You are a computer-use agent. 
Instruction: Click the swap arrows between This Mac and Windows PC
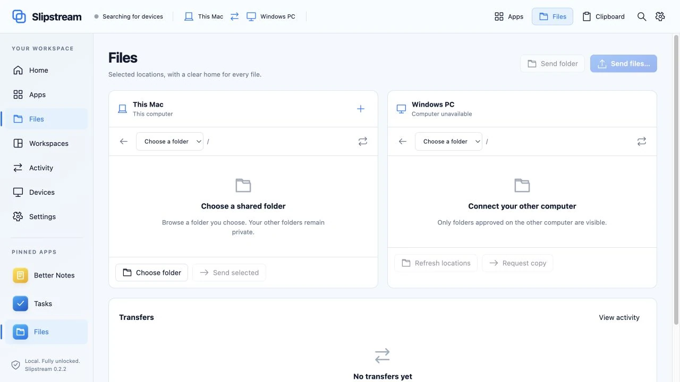pos(234,16)
